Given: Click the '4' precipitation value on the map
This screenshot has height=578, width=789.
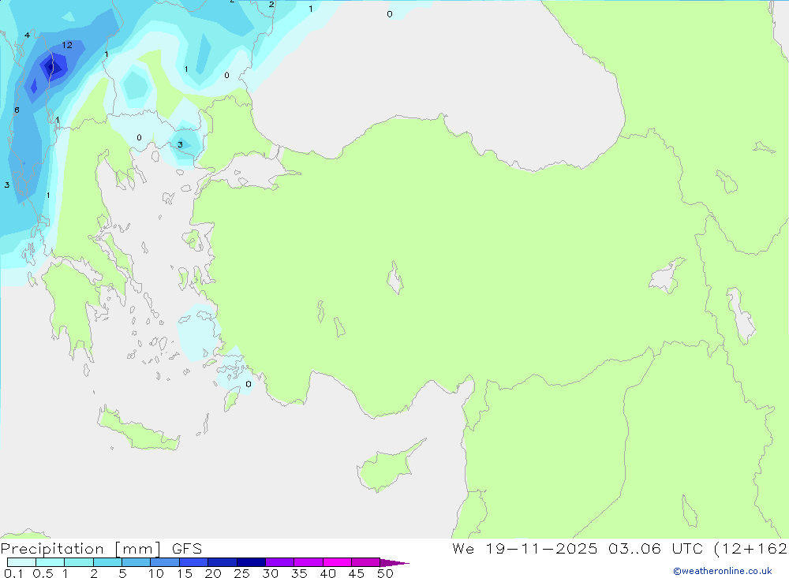Looking at the screenshot, I should tap(27, 35).
